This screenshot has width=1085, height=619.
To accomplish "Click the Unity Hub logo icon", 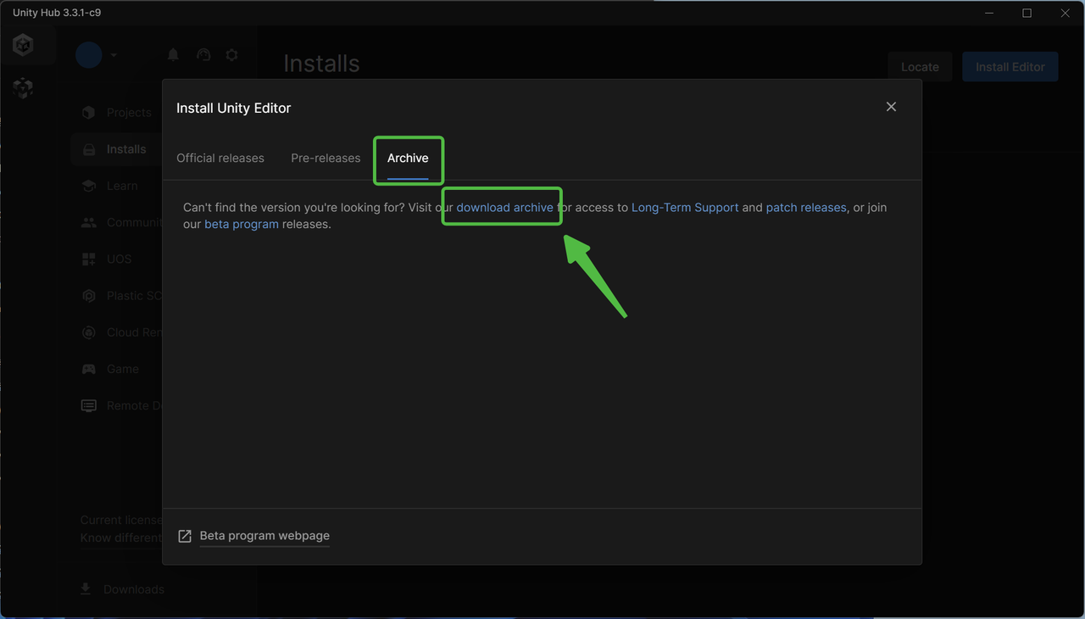I will point(22,44).
